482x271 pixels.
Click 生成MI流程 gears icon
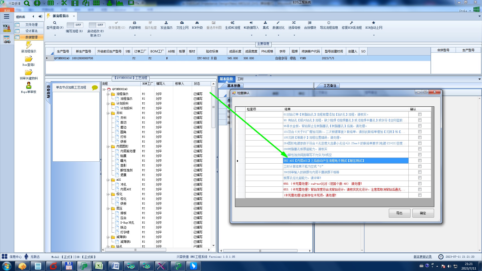click(232, 23)
